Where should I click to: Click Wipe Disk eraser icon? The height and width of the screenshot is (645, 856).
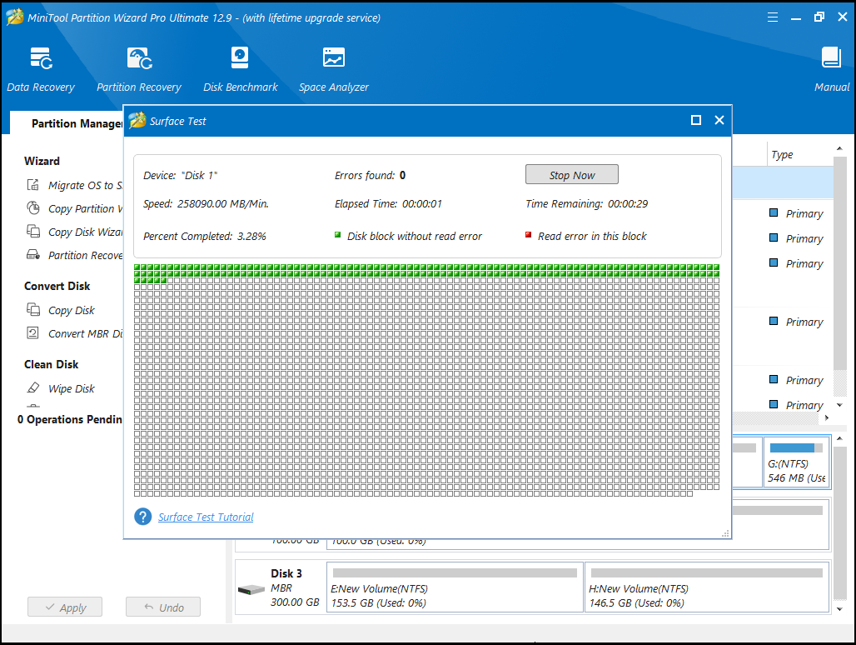click(33, 387)
